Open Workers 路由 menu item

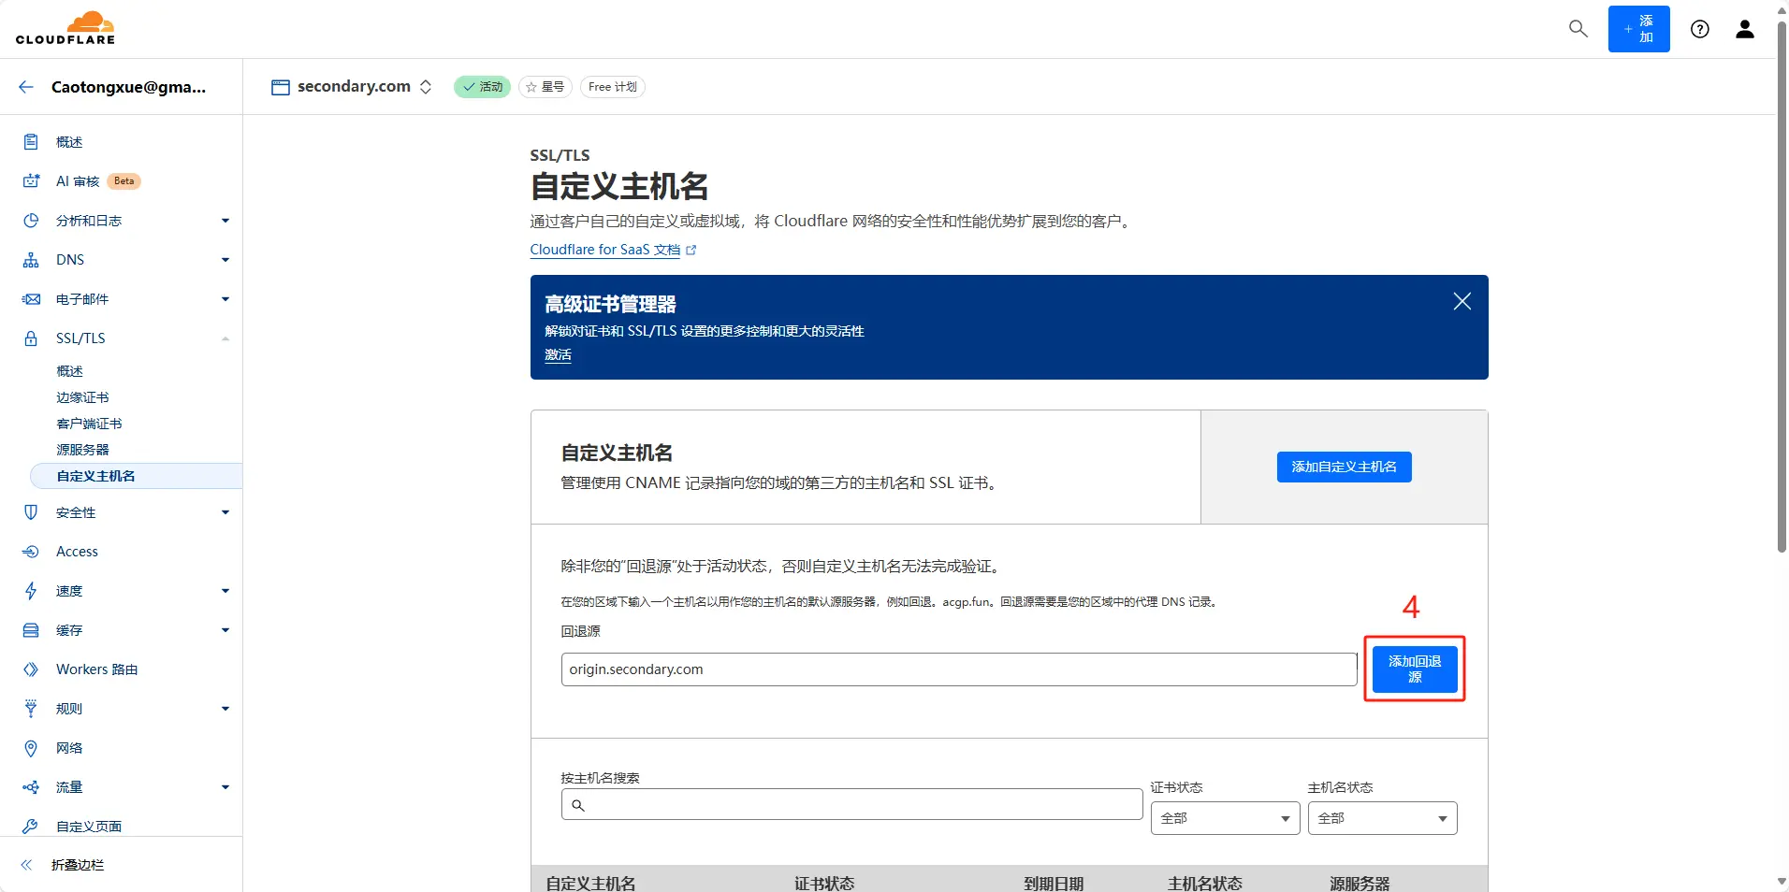(96, 669)
